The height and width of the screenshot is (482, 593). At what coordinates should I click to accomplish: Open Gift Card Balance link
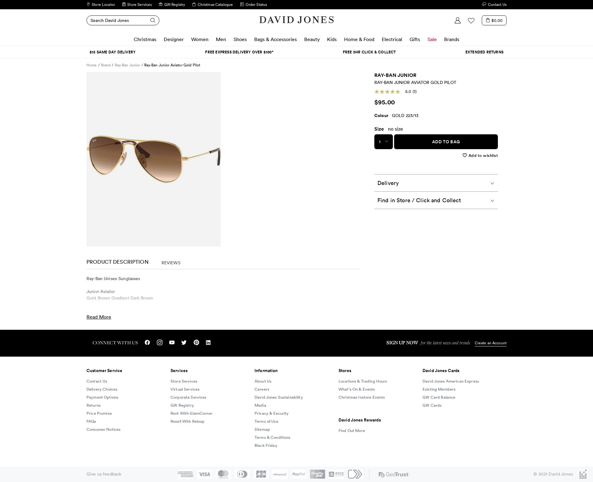pyautogui.click(x=439, y=397)
